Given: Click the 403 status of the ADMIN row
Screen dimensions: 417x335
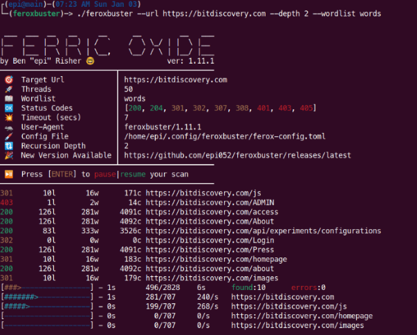Looking at the screenshot, I should click(6, 203).
